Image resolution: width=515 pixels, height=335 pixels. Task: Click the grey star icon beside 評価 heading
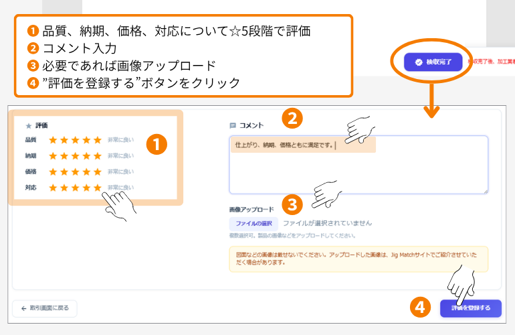(29, 126)
